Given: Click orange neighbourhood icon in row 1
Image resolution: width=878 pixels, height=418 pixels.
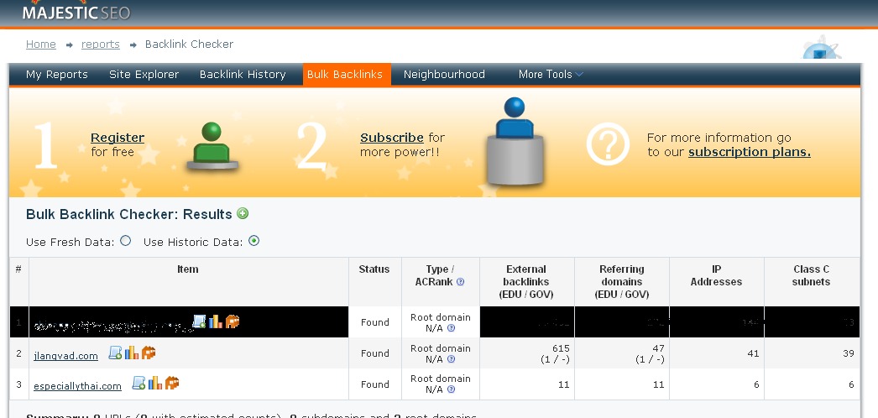Looking at the screenshot, I should click(x=232, y=321).
